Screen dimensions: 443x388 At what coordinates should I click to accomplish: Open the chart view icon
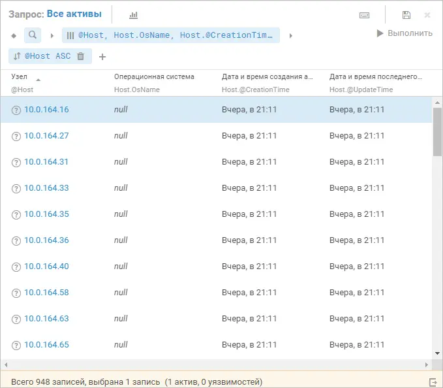pyautogui.click(x=133, y=15)
